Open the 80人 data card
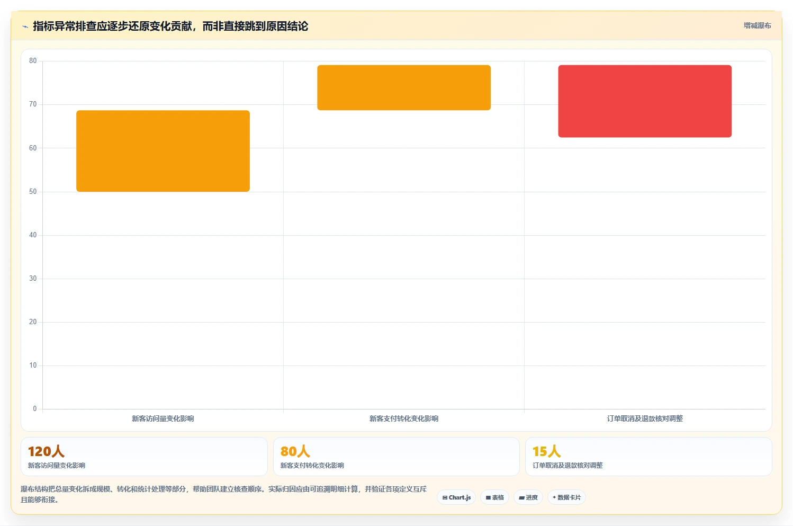Image resolution: width=793 pixels, height=526 pixels. point(396,457)
